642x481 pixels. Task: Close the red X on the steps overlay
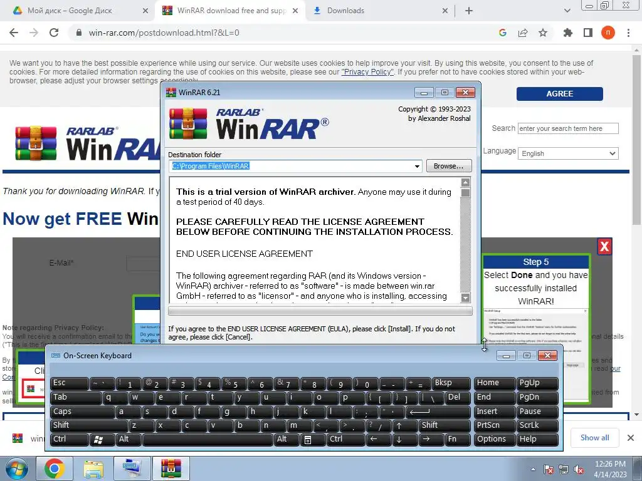pos(604,247)
